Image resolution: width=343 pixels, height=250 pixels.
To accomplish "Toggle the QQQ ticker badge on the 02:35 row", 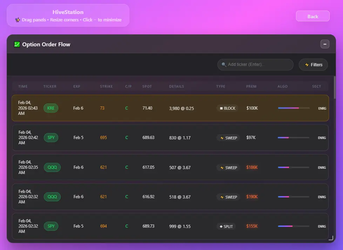I will coord(52,167).
